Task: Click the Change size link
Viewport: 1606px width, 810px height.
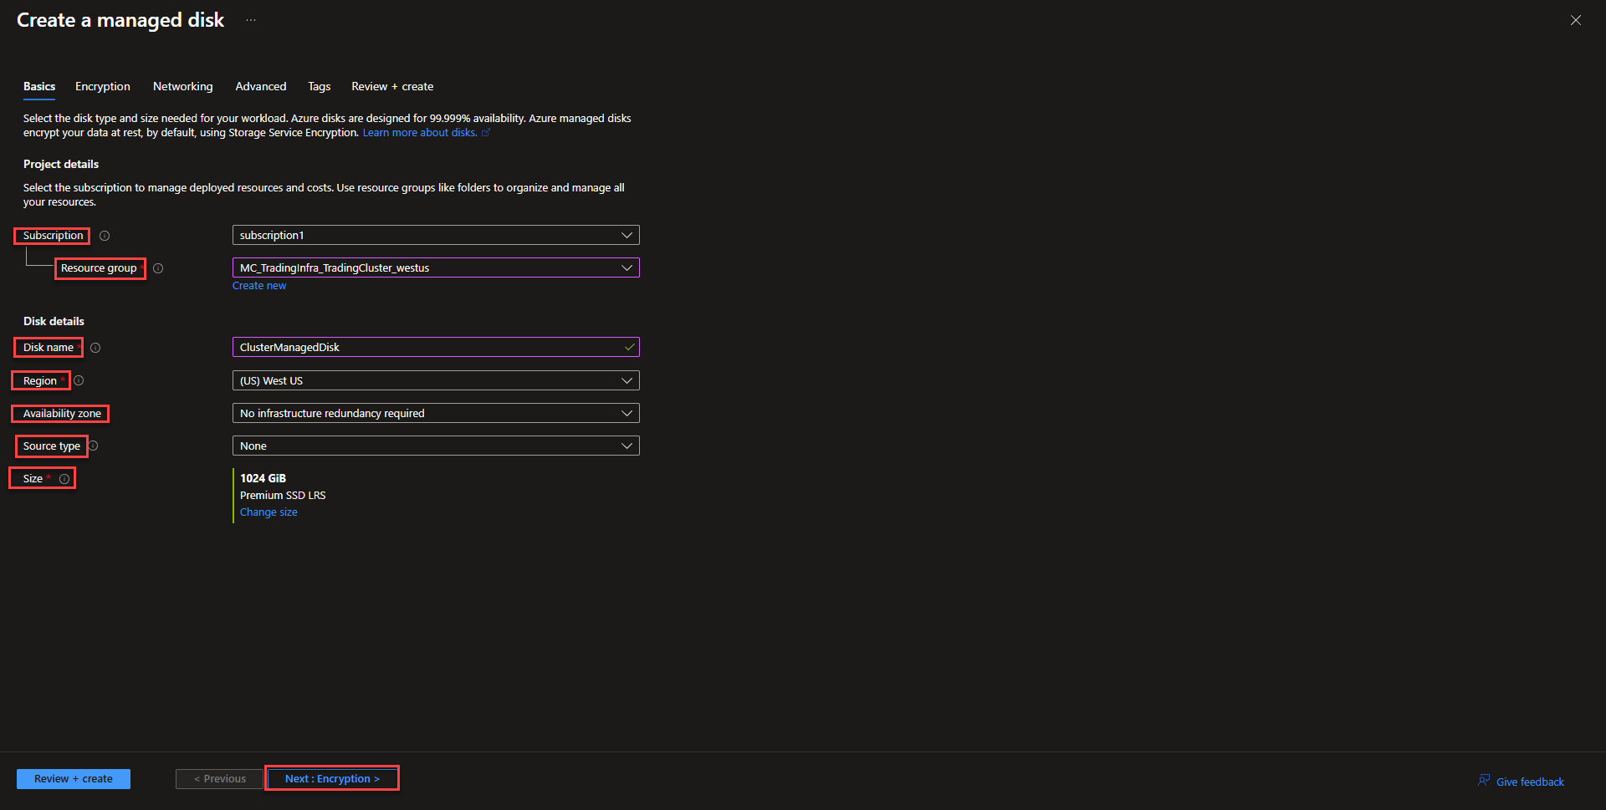Action: point(269,512)
